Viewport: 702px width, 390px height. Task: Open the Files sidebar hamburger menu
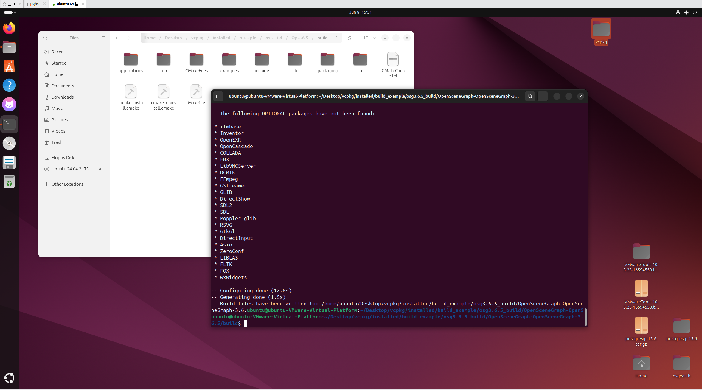[103, 38]
